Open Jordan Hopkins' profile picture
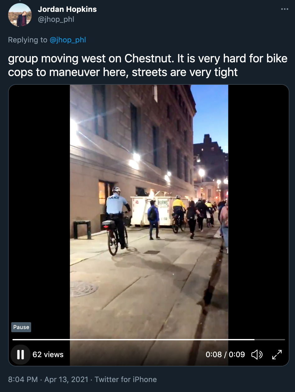This screenshot has width=295, height=392. (20, 15)
